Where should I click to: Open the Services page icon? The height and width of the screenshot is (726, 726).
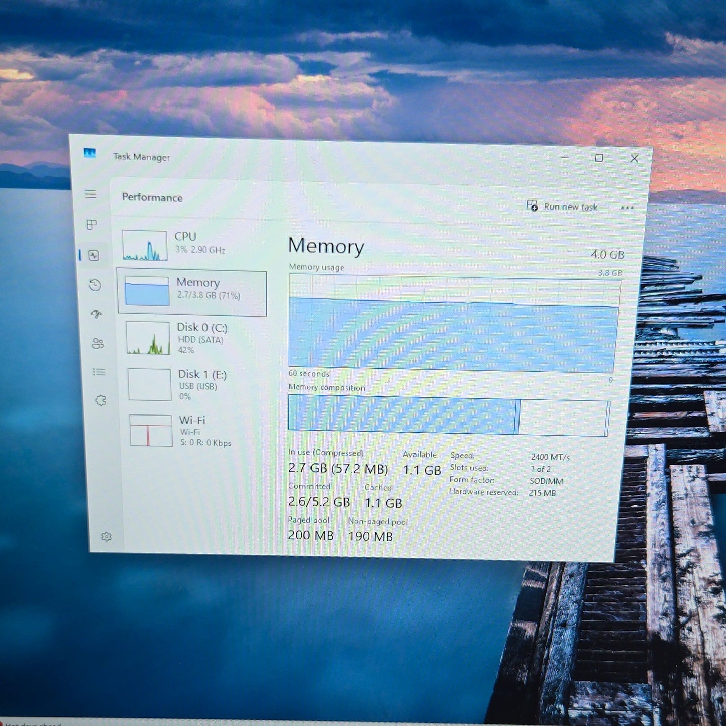tap(100, 400)
